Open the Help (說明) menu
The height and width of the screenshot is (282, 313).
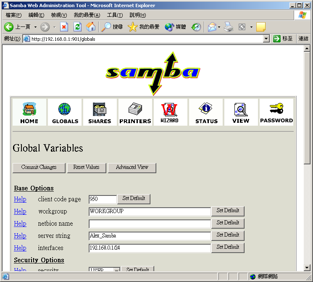pyautogui.click(x=138, y=15)
